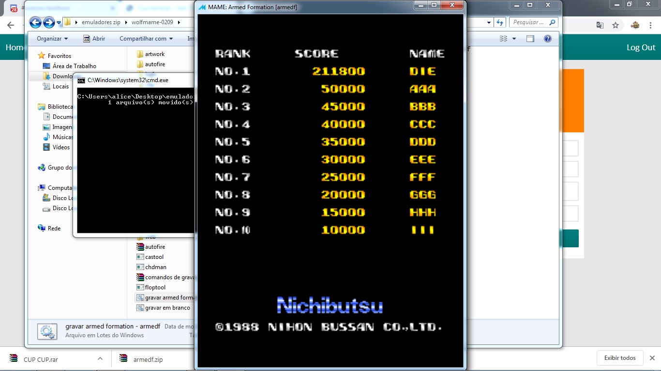Click wolfmame-0209 in address breadcrumb
661x371 pixels.
[152, 22]
